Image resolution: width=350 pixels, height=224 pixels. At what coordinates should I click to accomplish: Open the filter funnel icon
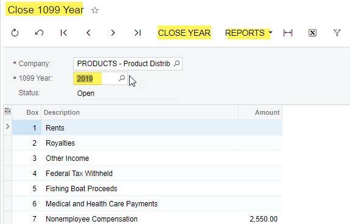click(337, 33)
